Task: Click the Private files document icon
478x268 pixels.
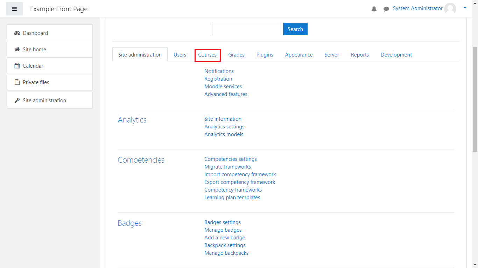Action: click(x=17, y=82)
